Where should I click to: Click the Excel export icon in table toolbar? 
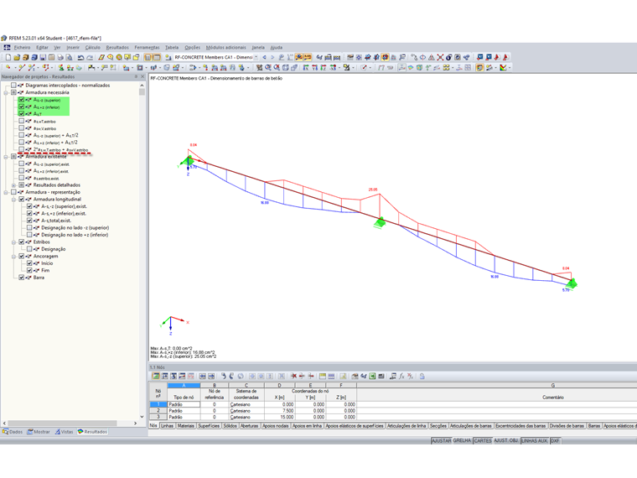pos(372,377)
